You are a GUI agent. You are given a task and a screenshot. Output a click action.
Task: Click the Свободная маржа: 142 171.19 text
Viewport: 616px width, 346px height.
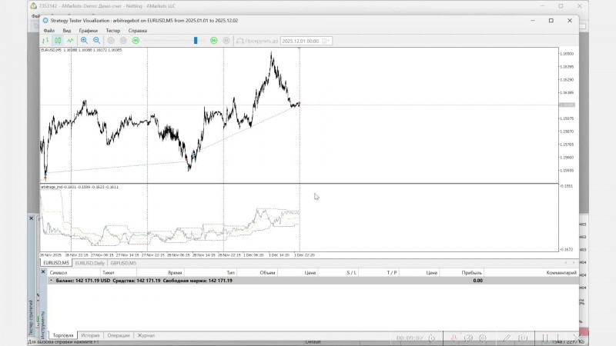pyautogui.click(x=197, y=281)
